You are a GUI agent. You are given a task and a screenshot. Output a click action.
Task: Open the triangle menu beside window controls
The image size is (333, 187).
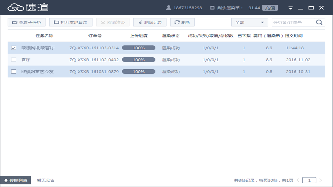[290, 8]
